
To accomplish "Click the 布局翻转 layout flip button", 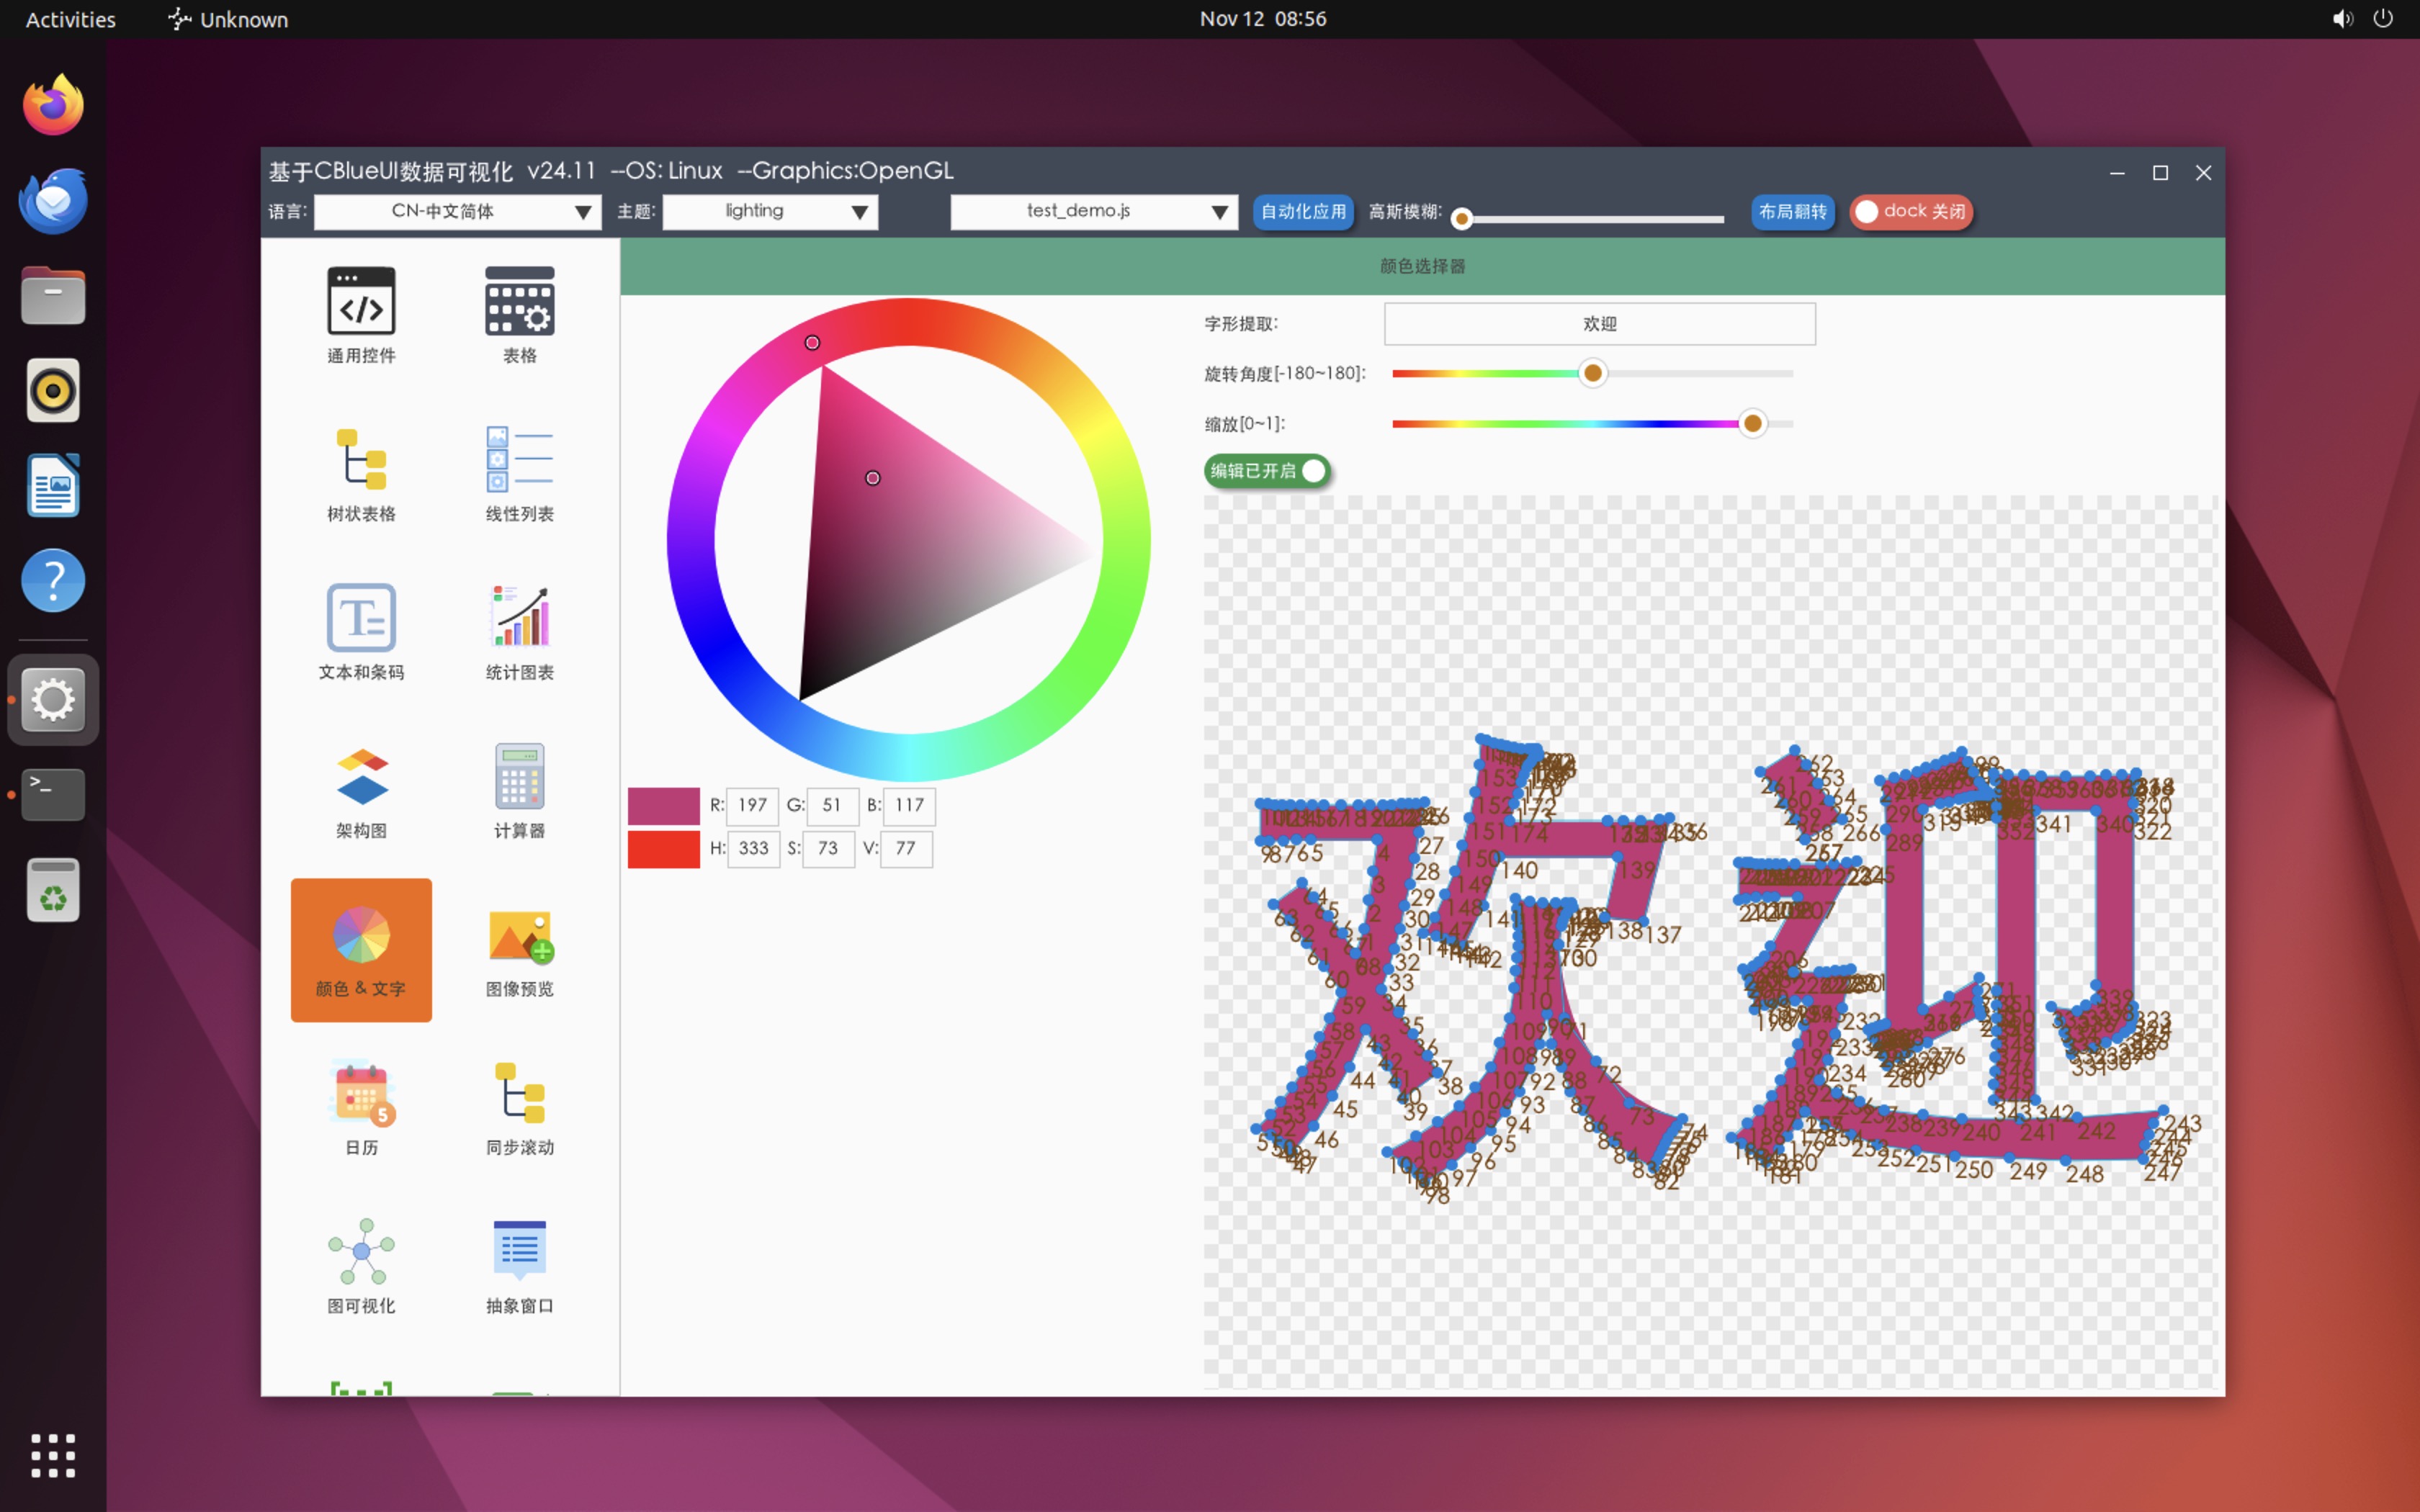I will (1792, 211).
